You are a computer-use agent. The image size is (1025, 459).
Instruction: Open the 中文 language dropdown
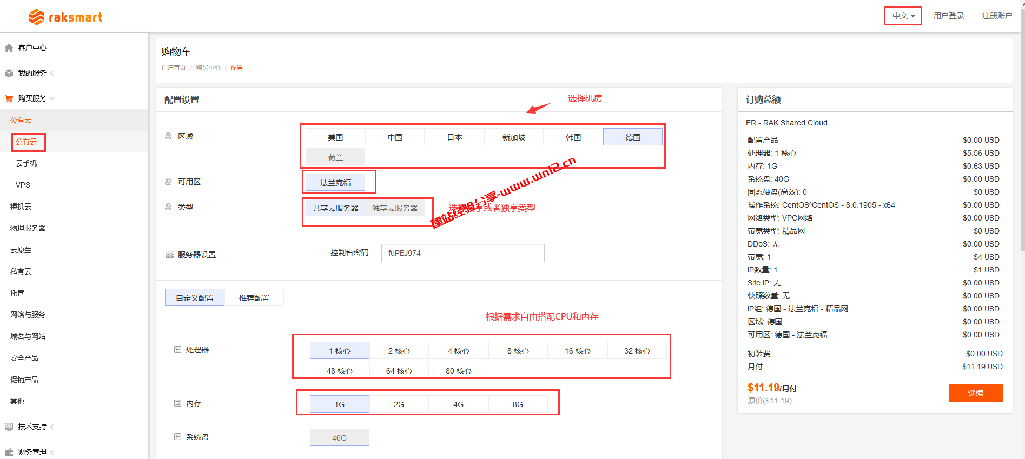point(903,16)
